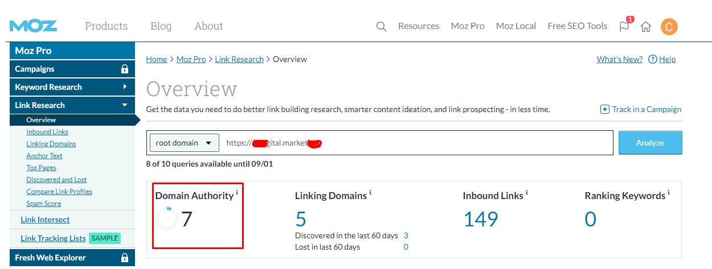Viewport: 712px width, 269px height.
Task: Click the Help question mark icon
Action: pyautogui.click(x=653, y=59)
